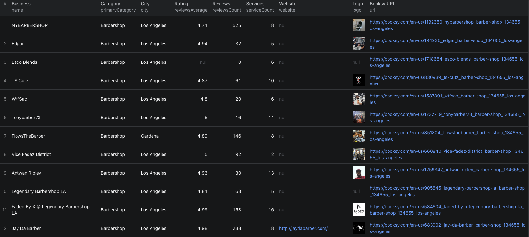Select the Gardena city cell
Screen dimensions: 529x237
(x=150, y=136)
